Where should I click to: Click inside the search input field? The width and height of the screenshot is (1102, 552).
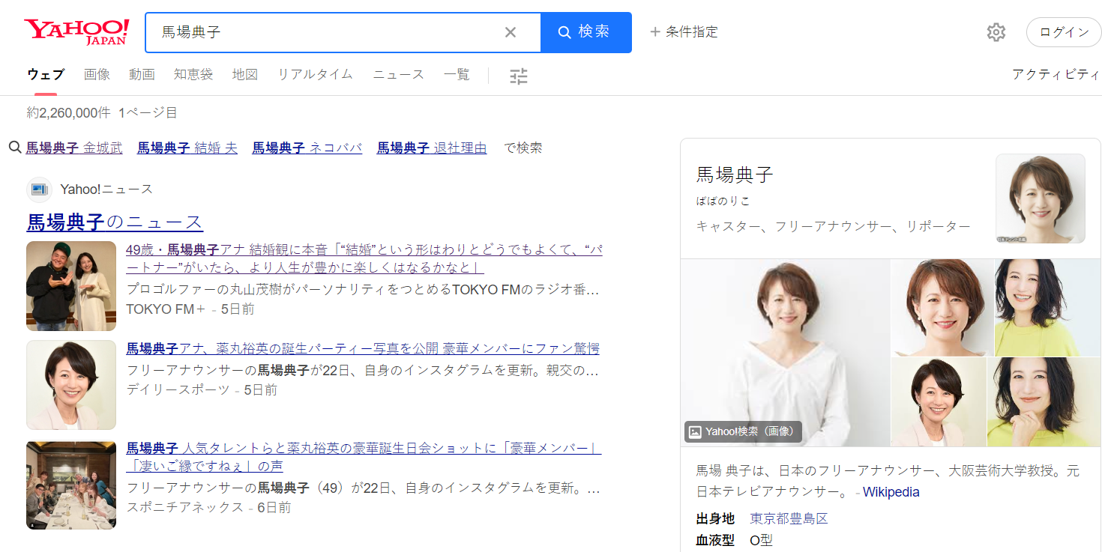click(322, 31)
